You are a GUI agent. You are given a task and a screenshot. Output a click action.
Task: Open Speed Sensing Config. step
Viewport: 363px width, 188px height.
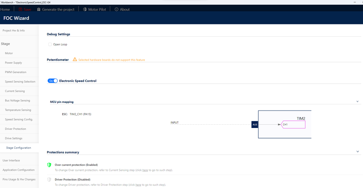[20, 119]
